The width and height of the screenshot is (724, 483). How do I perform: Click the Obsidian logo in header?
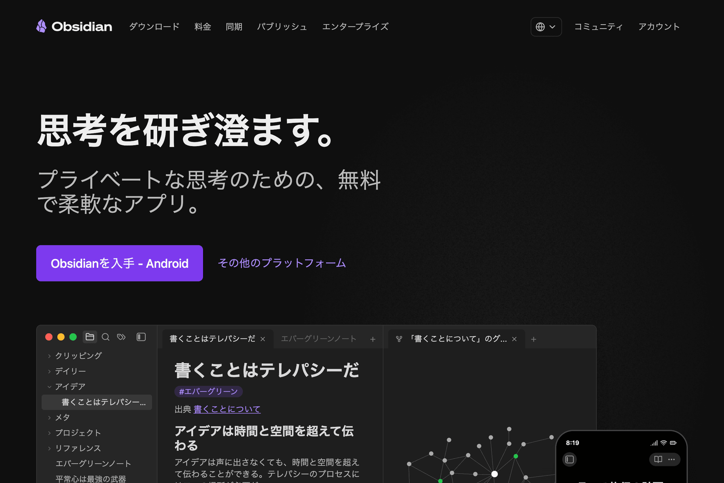[x=74, y=26]
